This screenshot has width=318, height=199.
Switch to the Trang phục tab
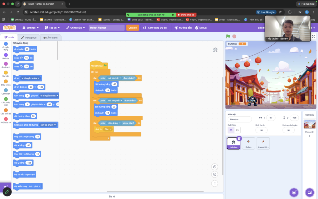pos(29,38)
